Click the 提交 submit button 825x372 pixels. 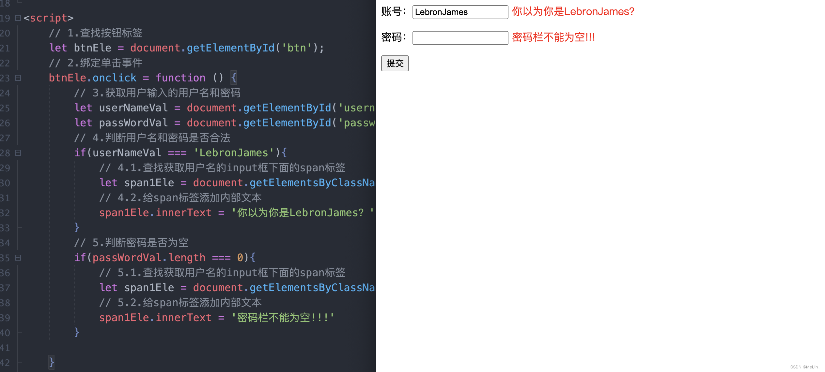[395, 63]
